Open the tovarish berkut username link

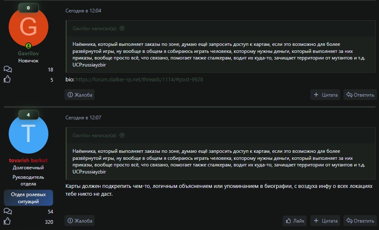click(x=28, y=160)
